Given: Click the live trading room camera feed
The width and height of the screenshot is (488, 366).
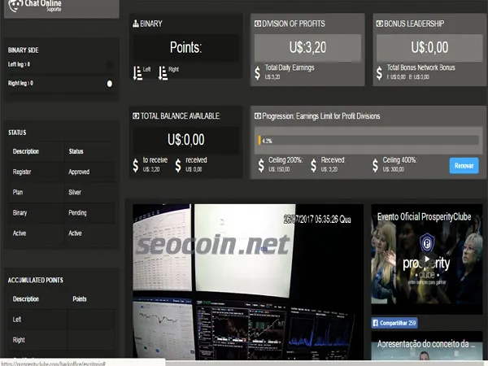Looking at the screenshot, I should [248, 282].
